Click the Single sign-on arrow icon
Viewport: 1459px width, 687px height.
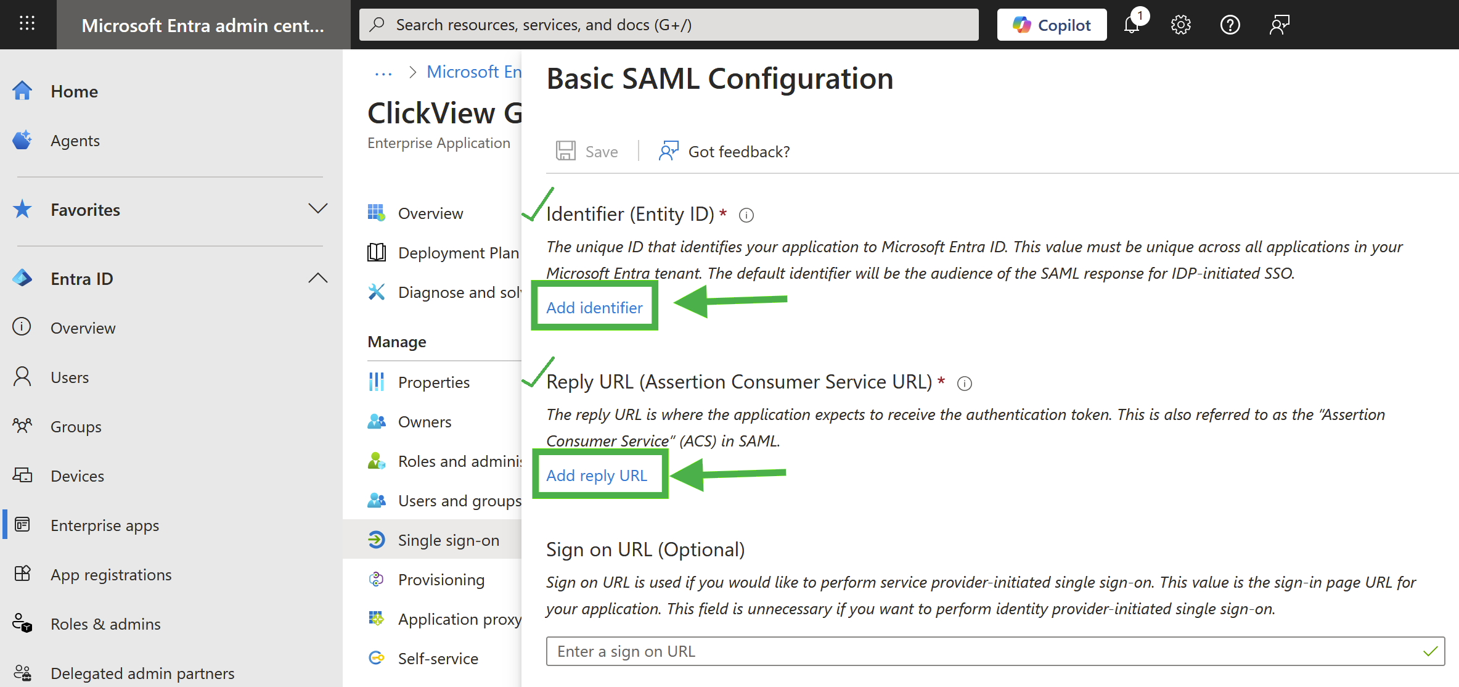pyautogui.click(x=377, y=540)
